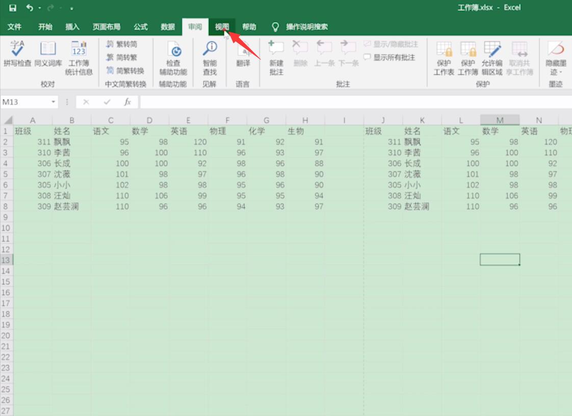572x416 pixels.
Task: Click cell B8 containing 赵芸澜
Action: click(72, 206)
